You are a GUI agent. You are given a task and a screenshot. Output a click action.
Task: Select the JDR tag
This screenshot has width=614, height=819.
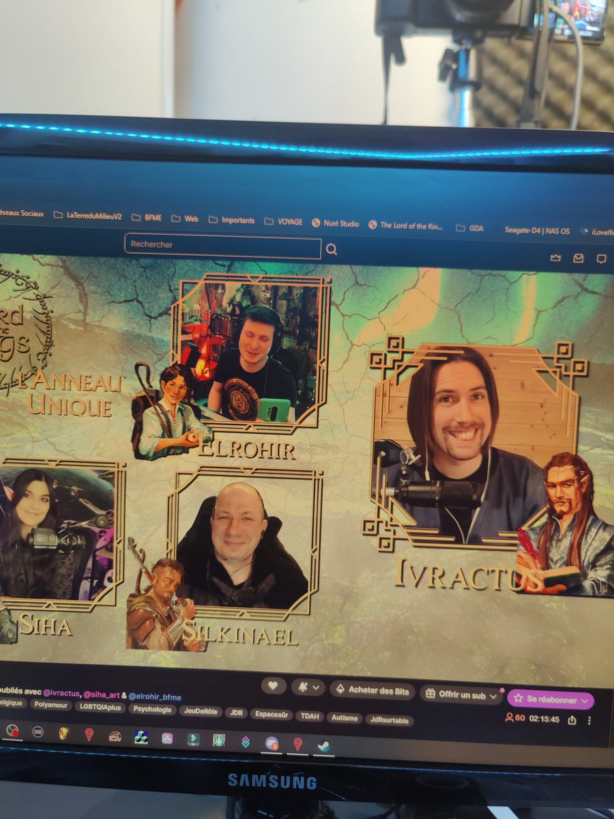[x=235, y=713]
